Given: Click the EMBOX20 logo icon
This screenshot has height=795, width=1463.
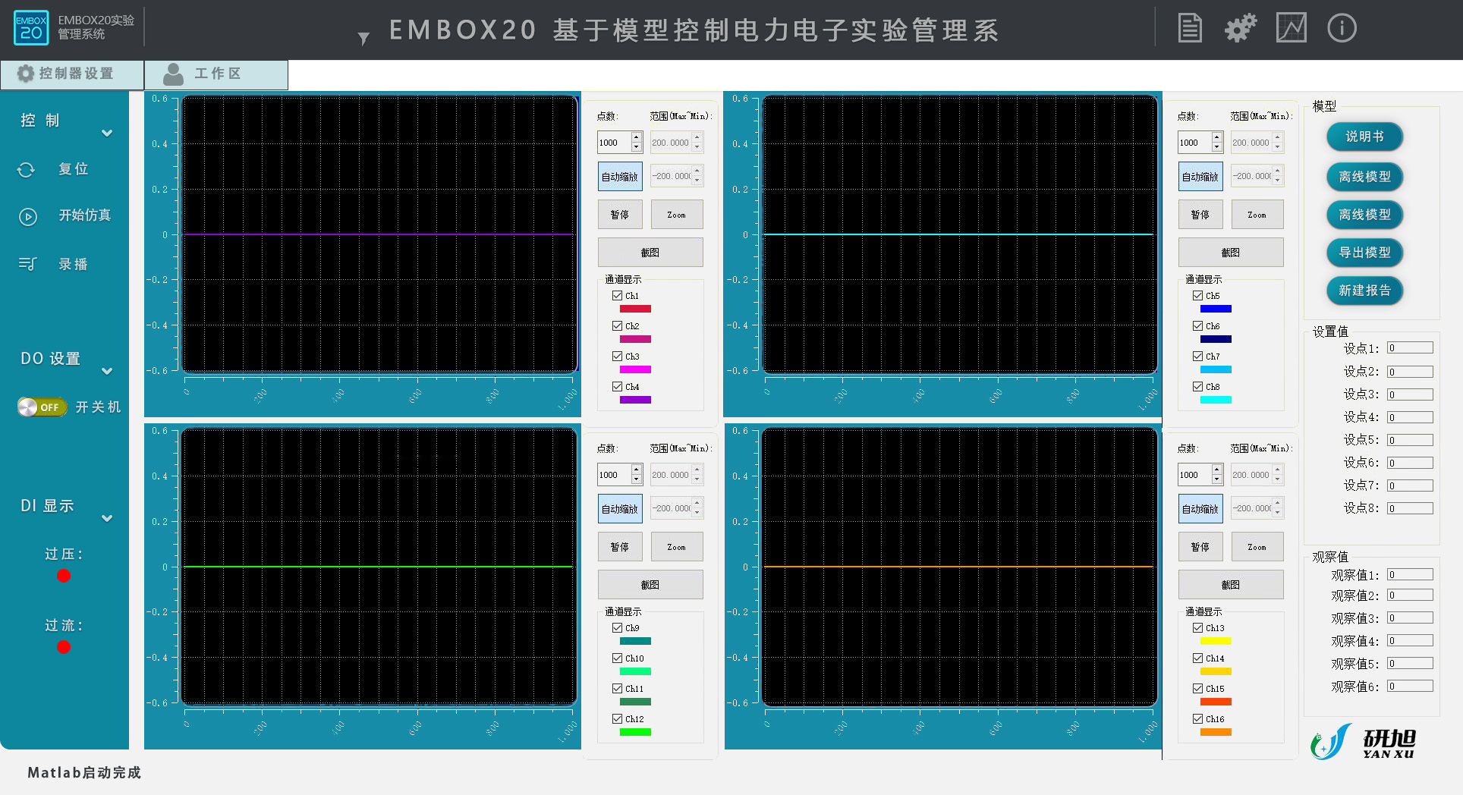Looking at the screenshot, I should click(31, 28).
